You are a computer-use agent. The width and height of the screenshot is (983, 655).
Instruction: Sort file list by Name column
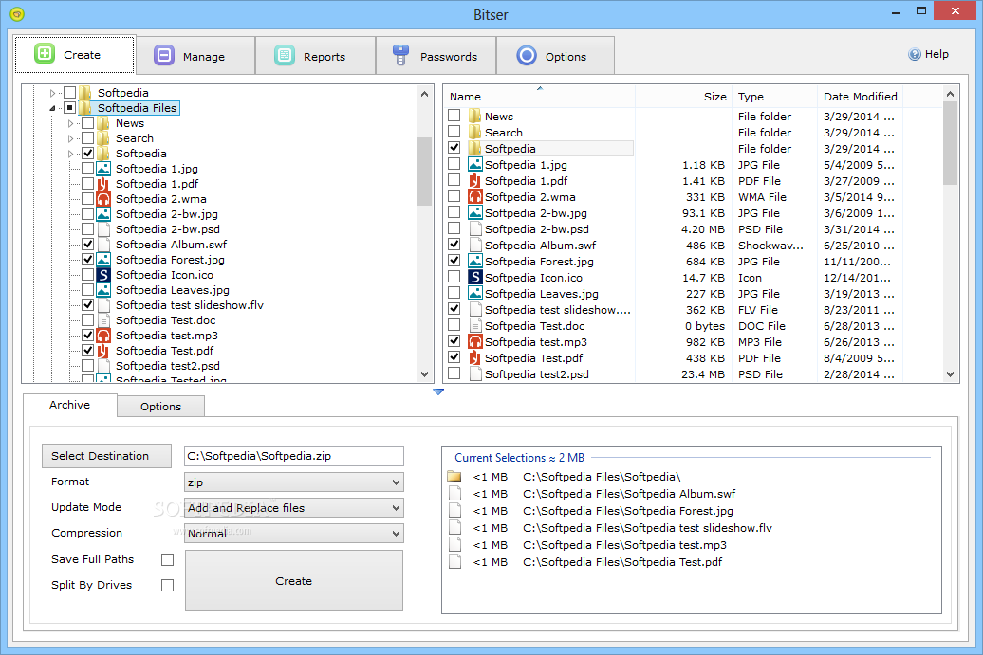[539, 97]
